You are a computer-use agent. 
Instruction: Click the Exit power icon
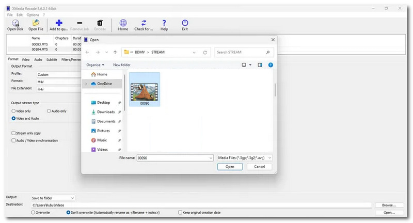click(x=185, y=23)
